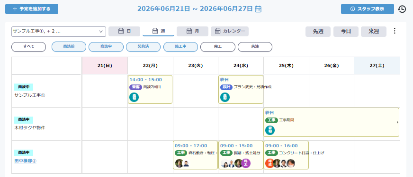Expand the サンプル工事① project dropdown

[59, 32]
